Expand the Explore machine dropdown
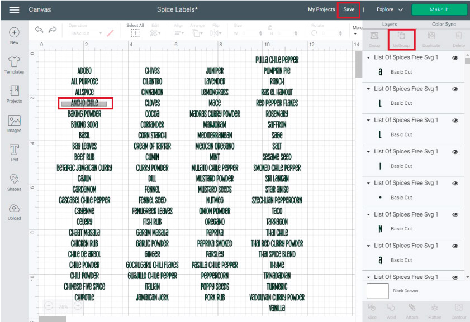Screen dimensions: 470x322 (390, 9)
